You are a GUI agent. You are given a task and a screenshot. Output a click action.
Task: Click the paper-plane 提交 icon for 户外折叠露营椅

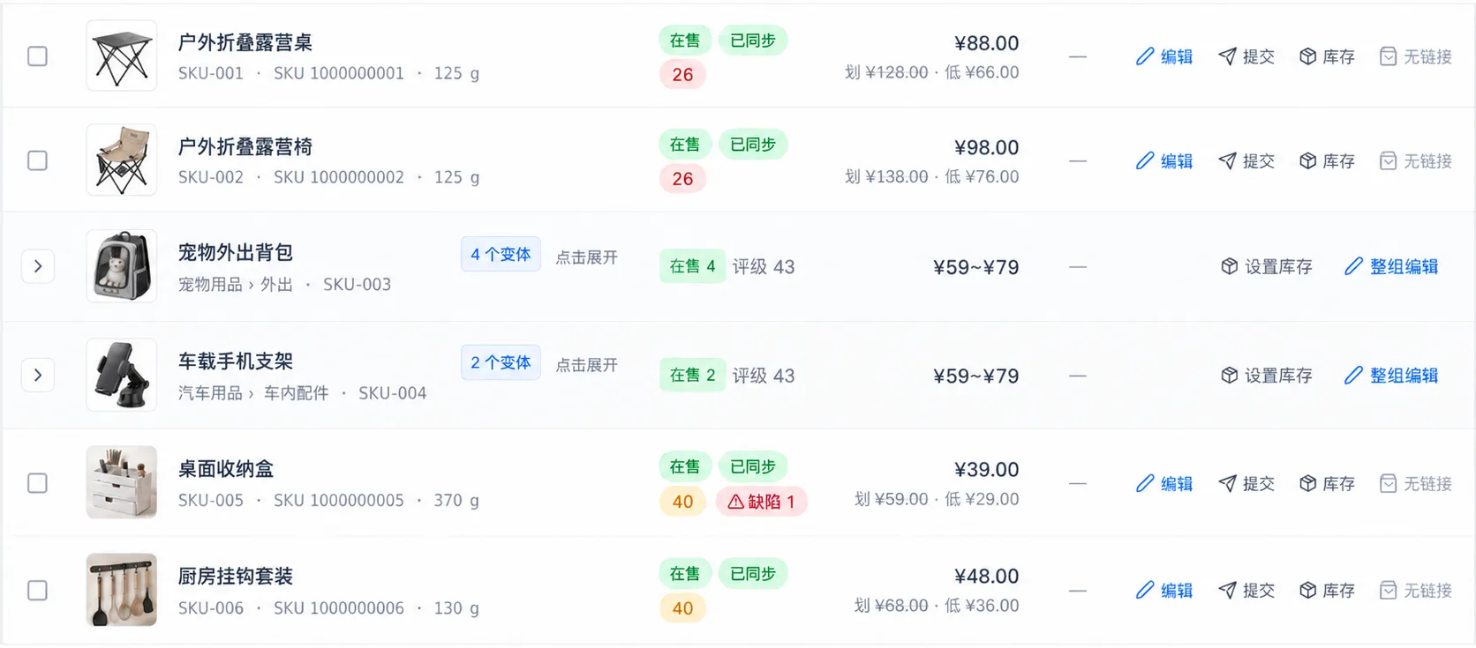(1227, 160)
